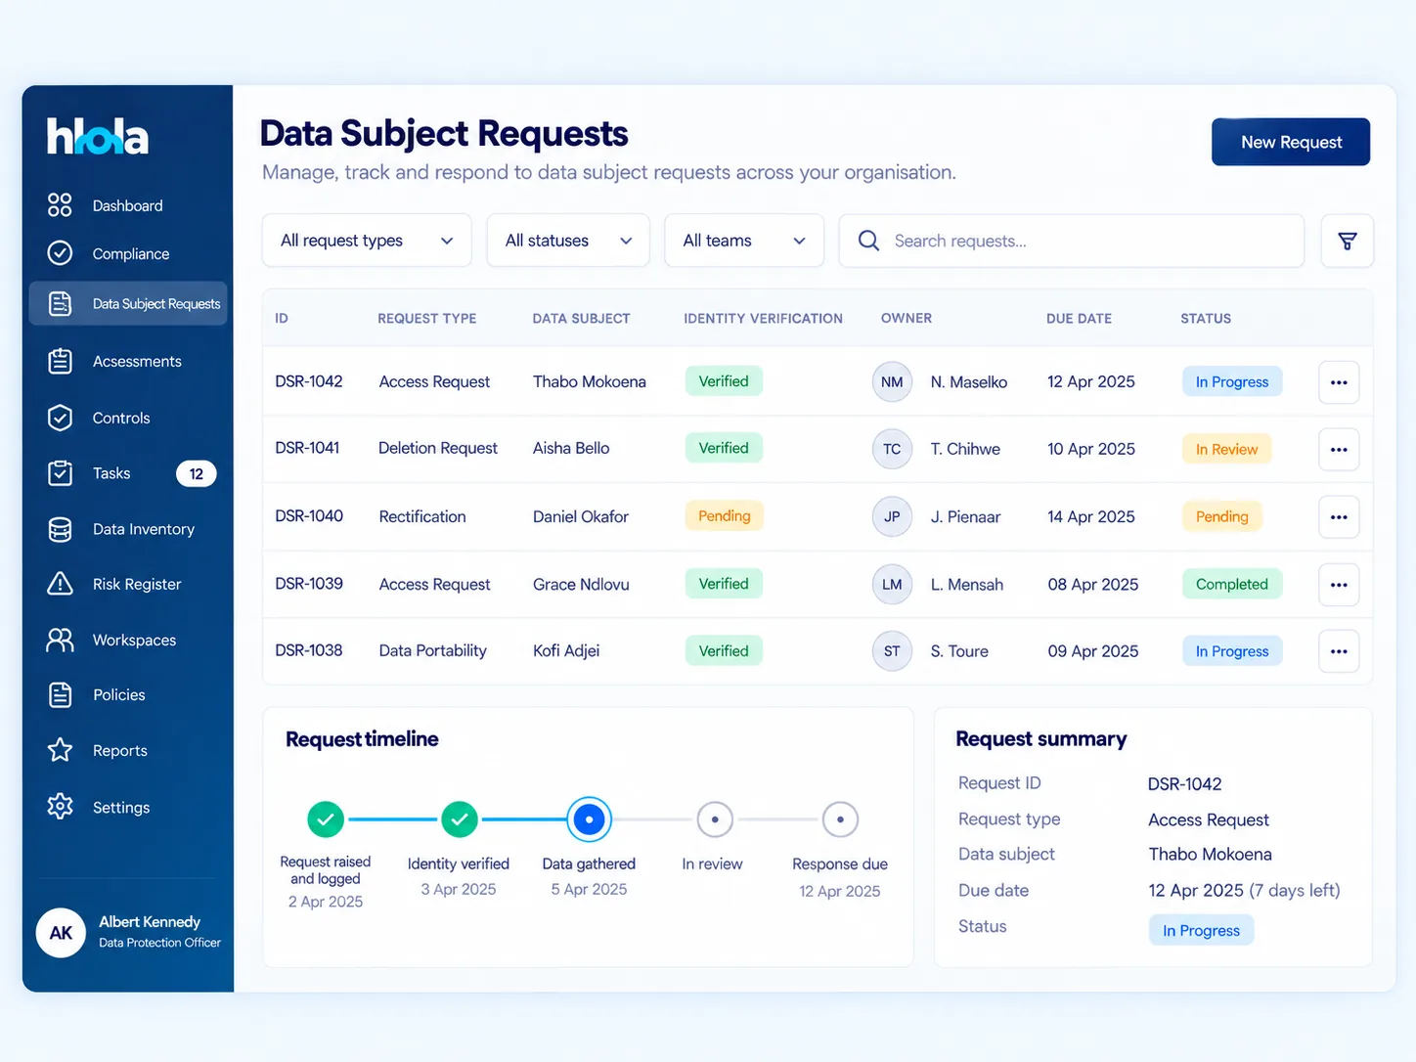Click the filter funnel icon
Viewport: 1416px width, 1062px height.
(x=1347, y=241)
